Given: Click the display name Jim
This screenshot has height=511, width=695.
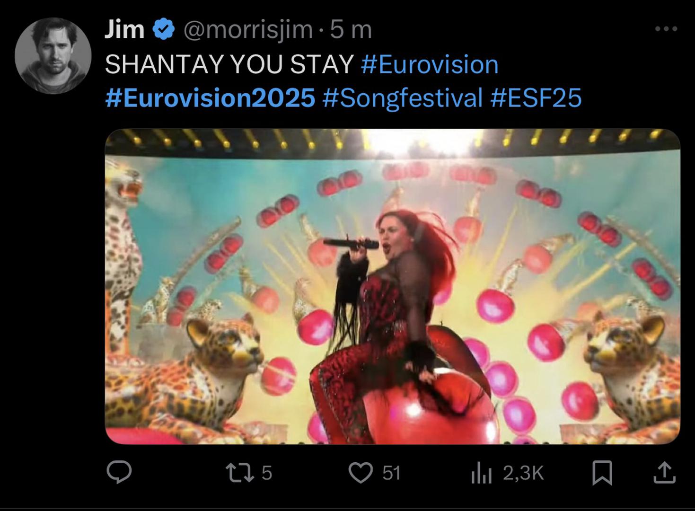Looking at the screenshot, I should (124, 30).
